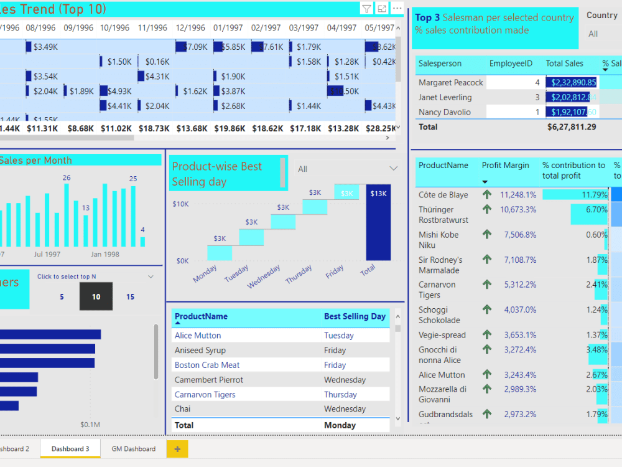The height and width of the screenshot is (467, 622).
Task: Click the filter icon on Sales Trend visual
Action: pos(366,8)
